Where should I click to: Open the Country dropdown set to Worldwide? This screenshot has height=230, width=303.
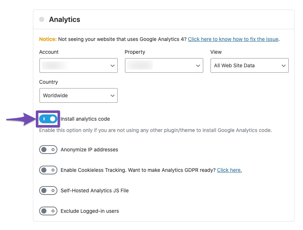coord(78,95)
